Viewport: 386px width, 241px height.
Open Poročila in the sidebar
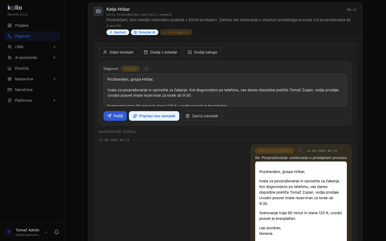(32, 68)
